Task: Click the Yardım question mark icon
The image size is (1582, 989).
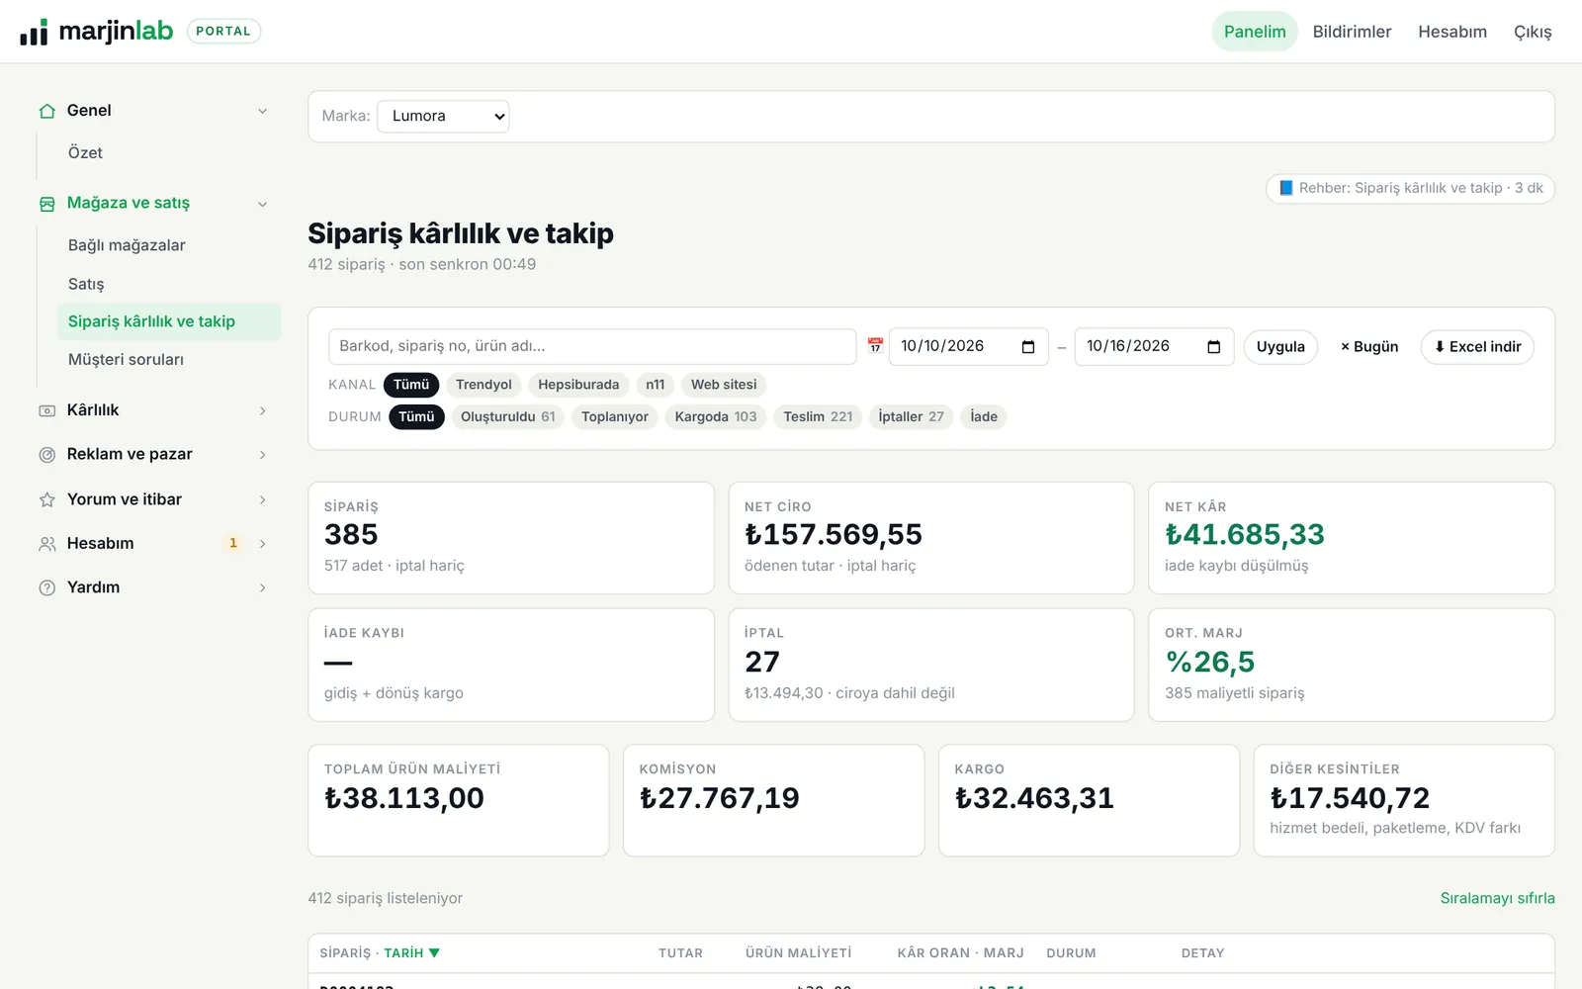Action: [x=46, y=587]
